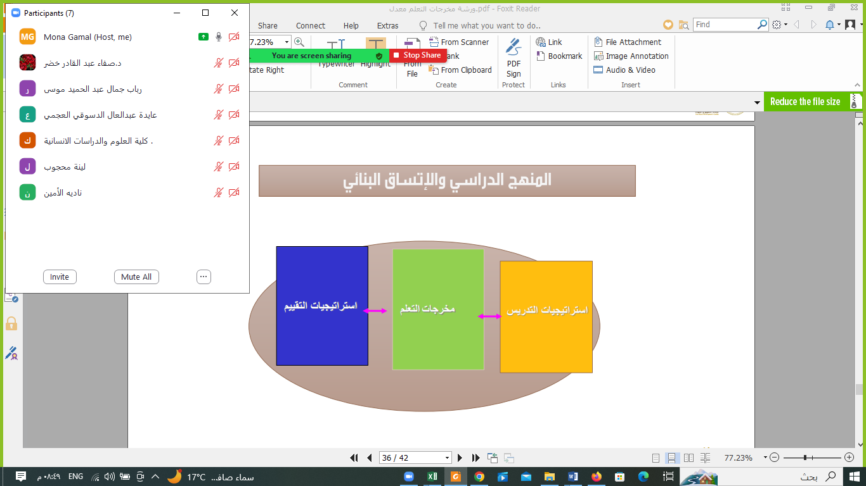Open the Help menu tab
Screen dimensions: 866x486
pos(351,26)
